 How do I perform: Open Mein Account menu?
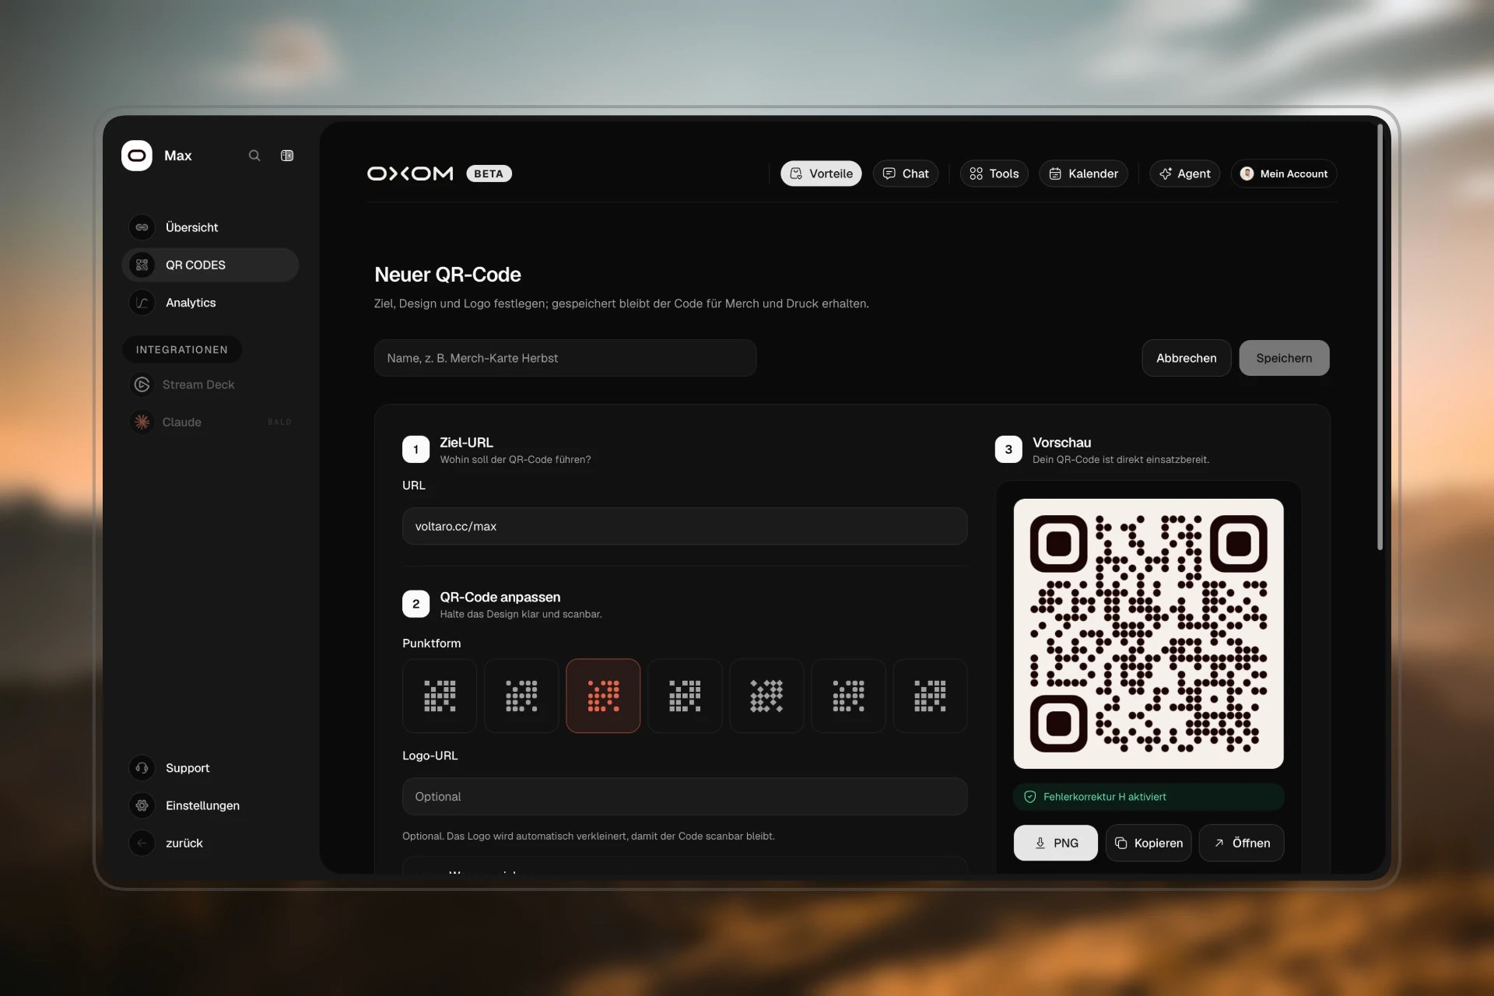[x=1284, y=174]
